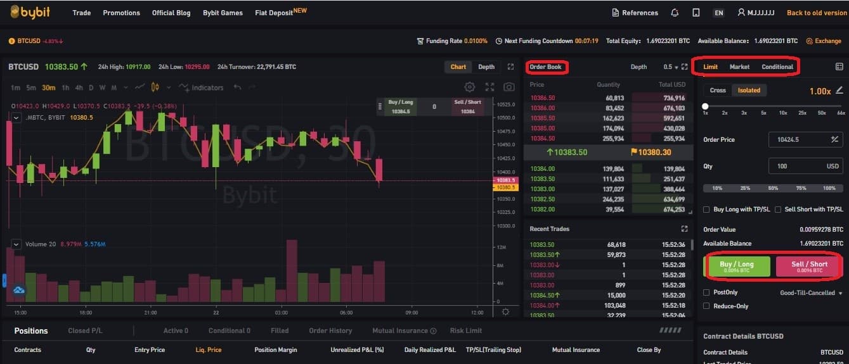Open the Official Blog link
Image resolution: width=849 pixels, height=364 pixels.
171,13
